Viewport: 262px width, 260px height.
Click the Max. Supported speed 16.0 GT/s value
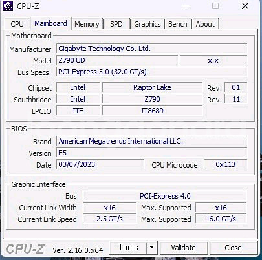(x=221, y=219)
